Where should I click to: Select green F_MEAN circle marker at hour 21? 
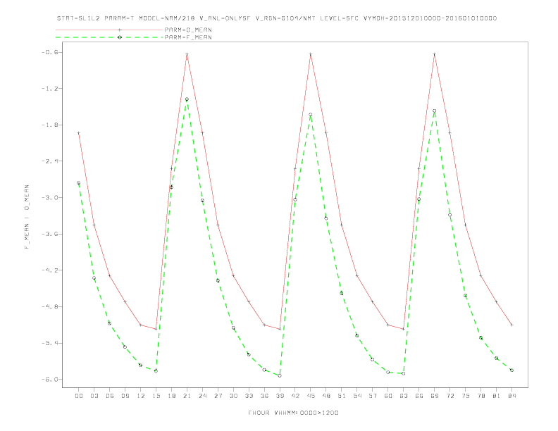pyautogui.click(x=187, y=99)
